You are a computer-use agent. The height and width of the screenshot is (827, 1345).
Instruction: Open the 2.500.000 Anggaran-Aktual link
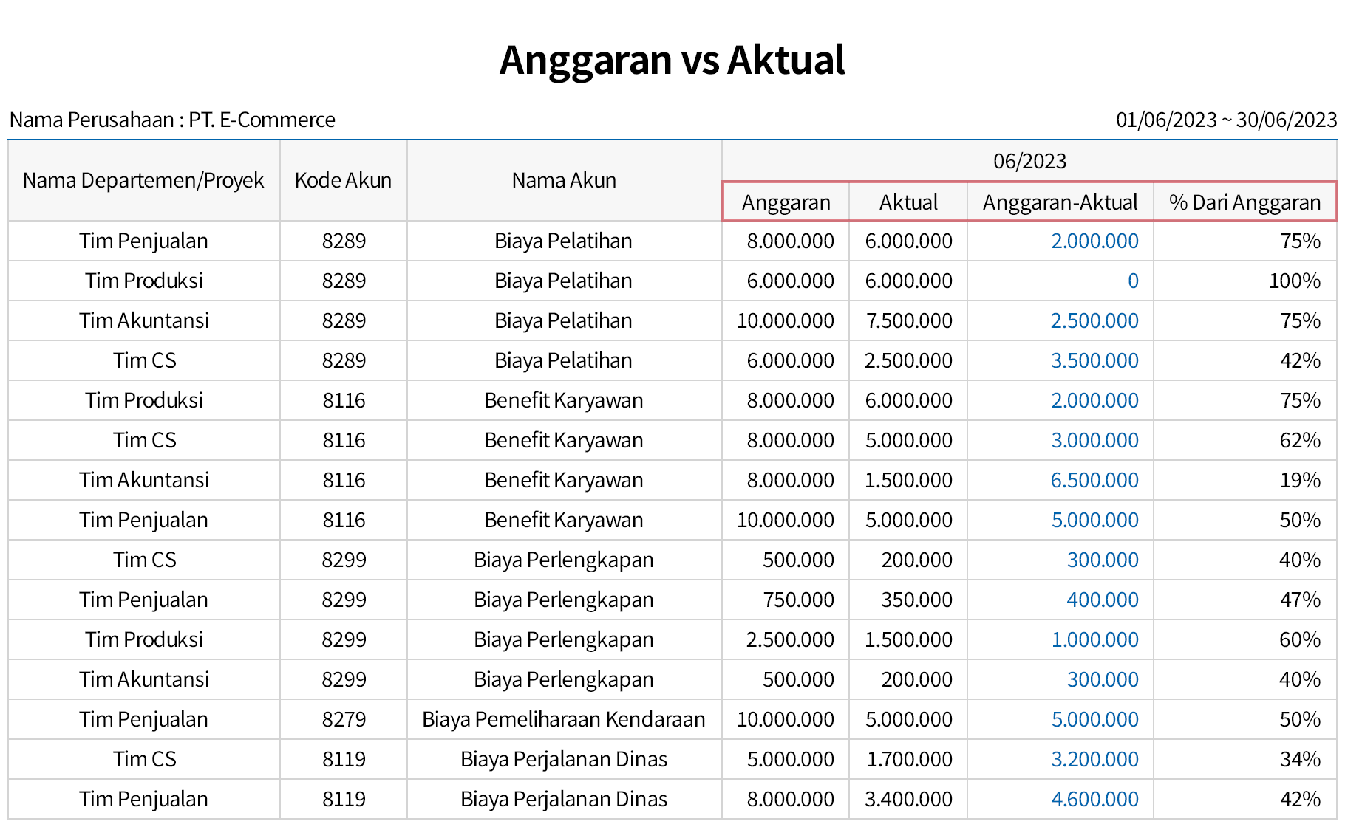[1094, 320]
